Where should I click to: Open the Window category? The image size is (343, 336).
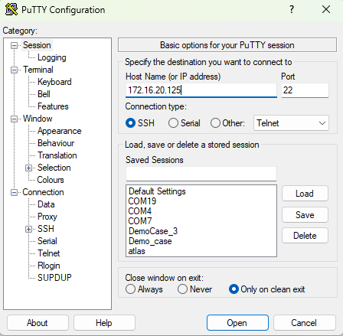(x=38, y=119)
